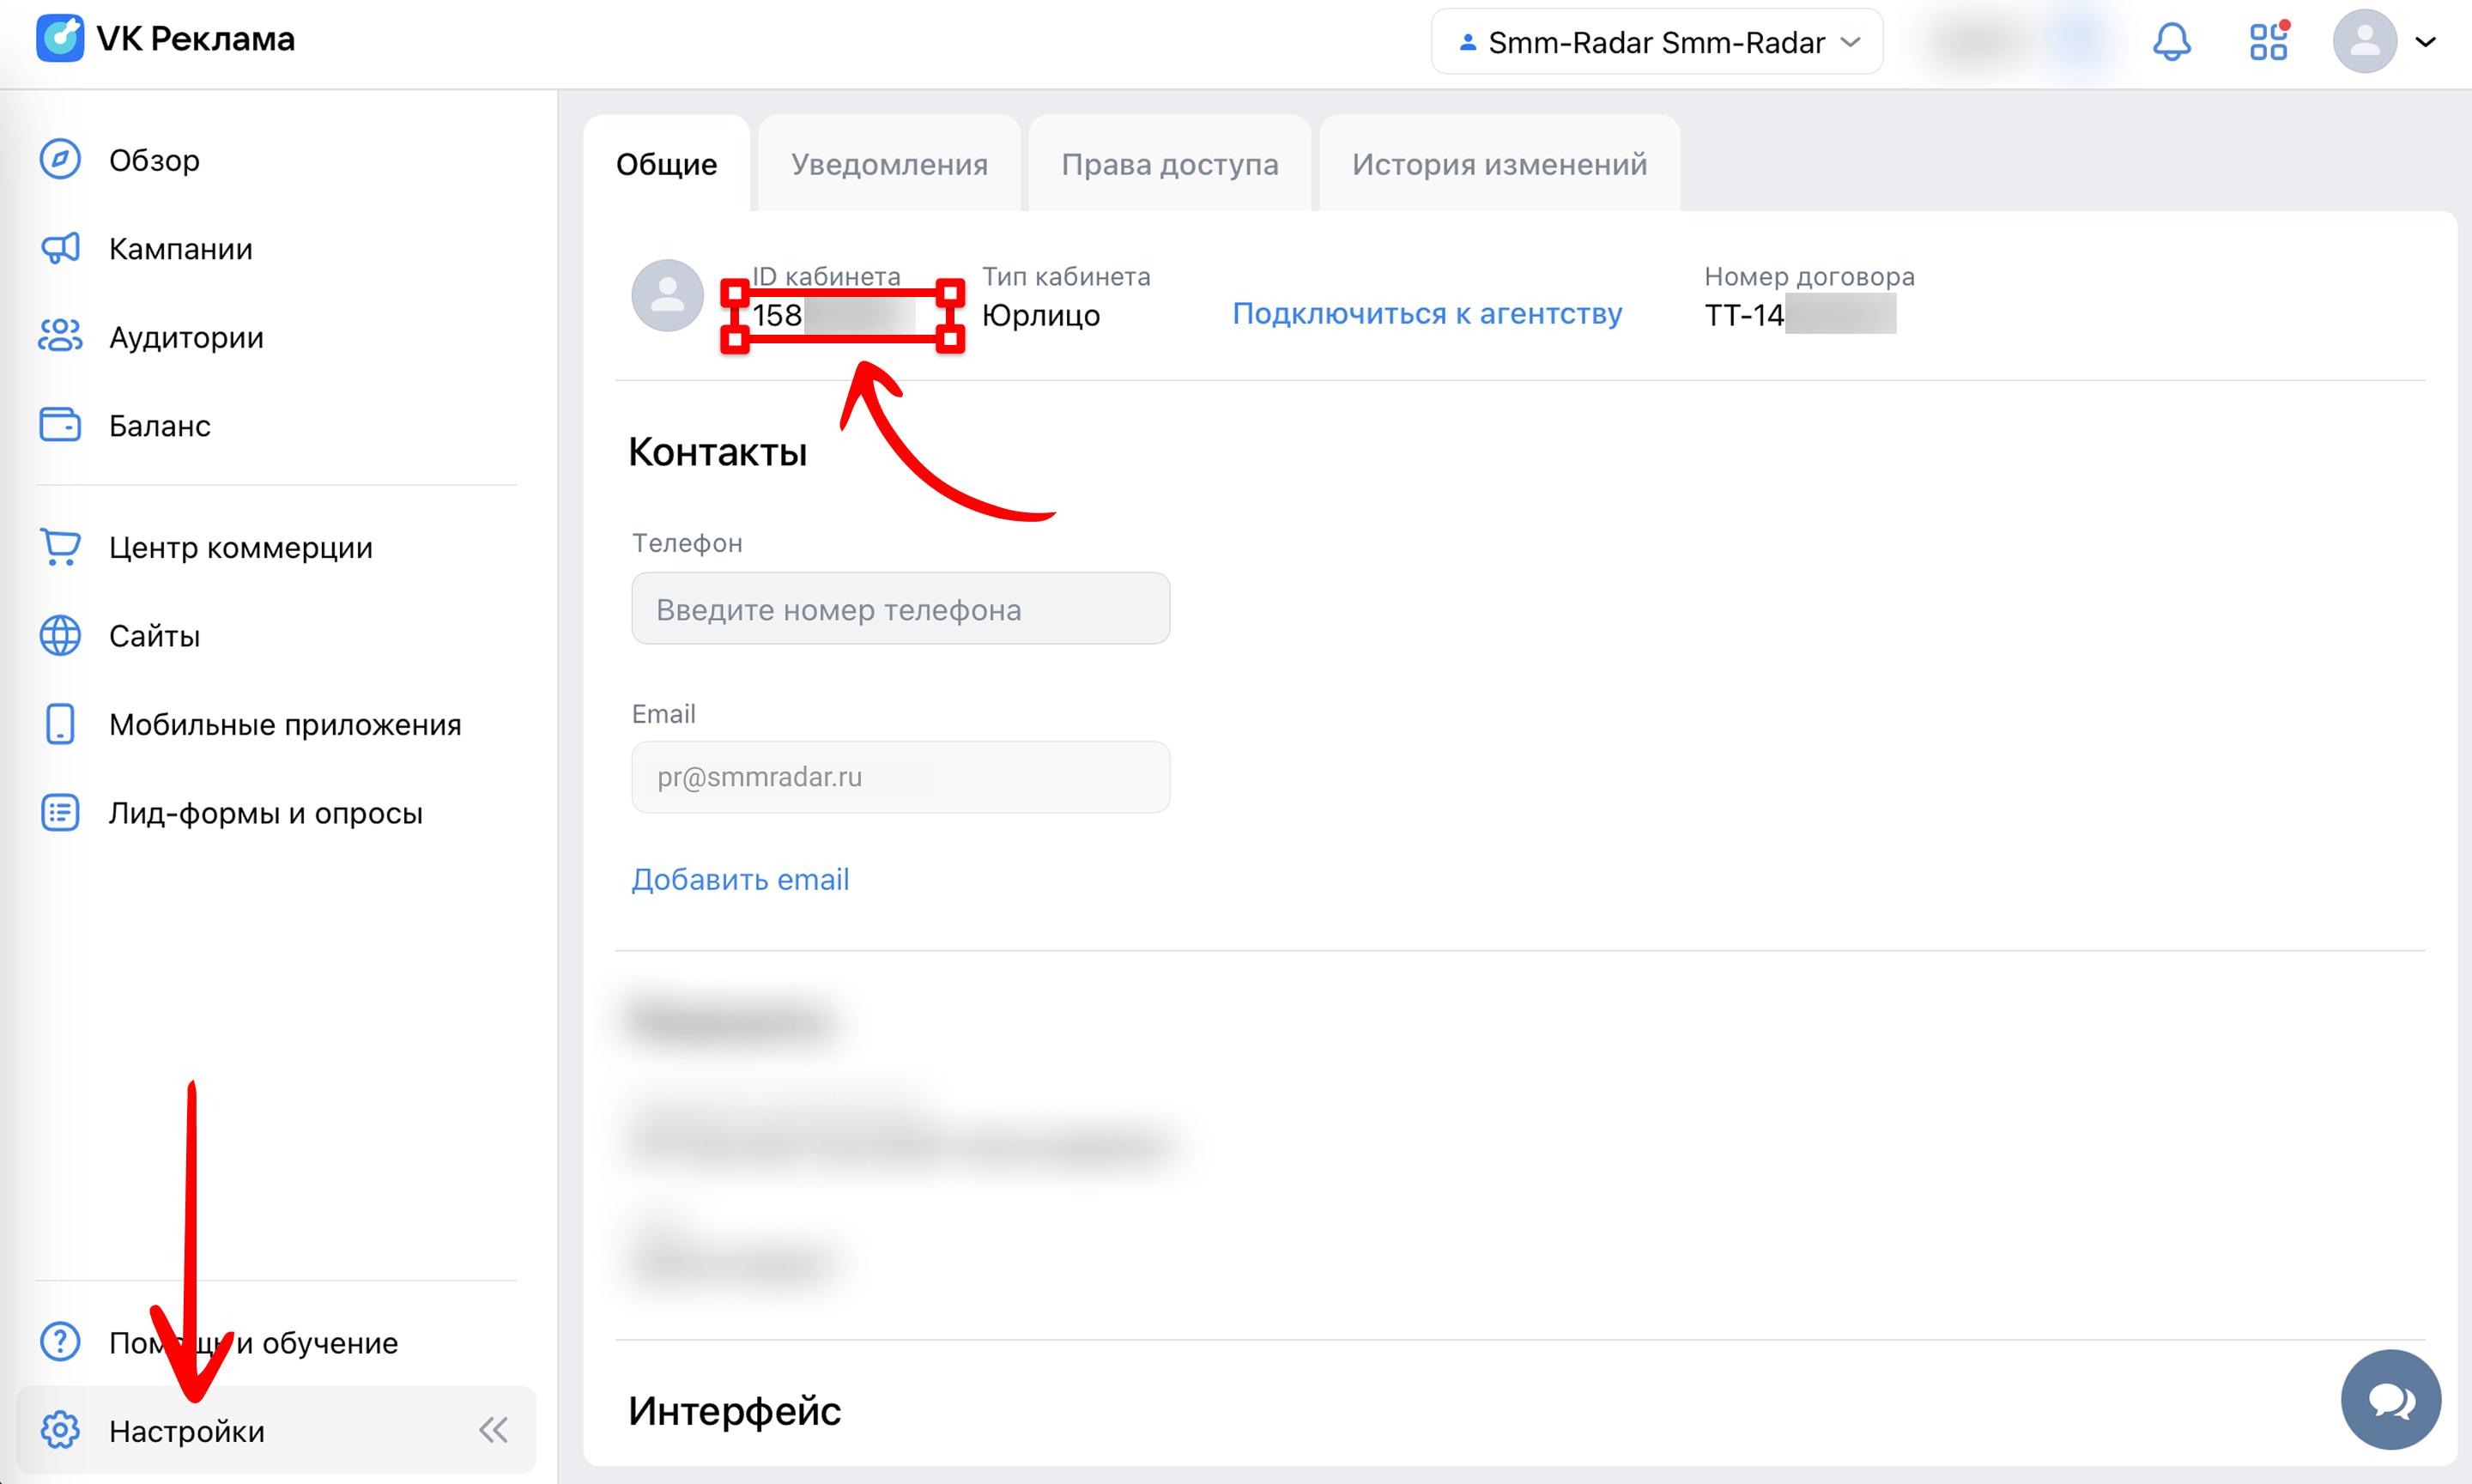Focus the Телефон input field
The image size is (2472, 1484).
pyautogui.click(x=900, y=608)
